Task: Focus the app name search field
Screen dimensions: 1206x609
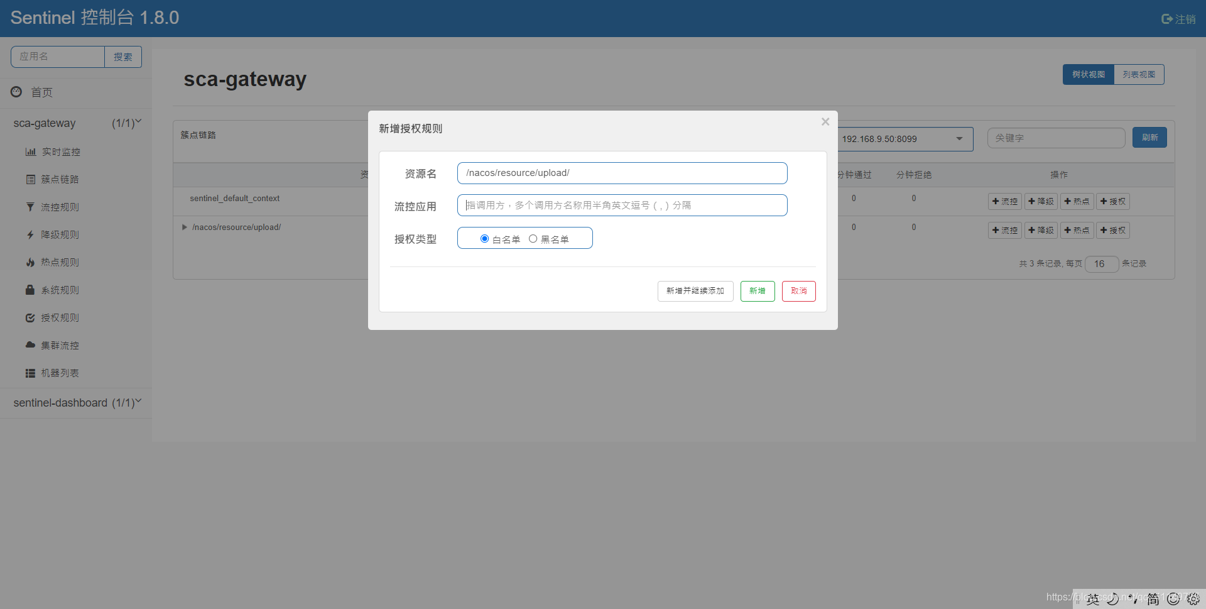Action: (x=58, y=57)
